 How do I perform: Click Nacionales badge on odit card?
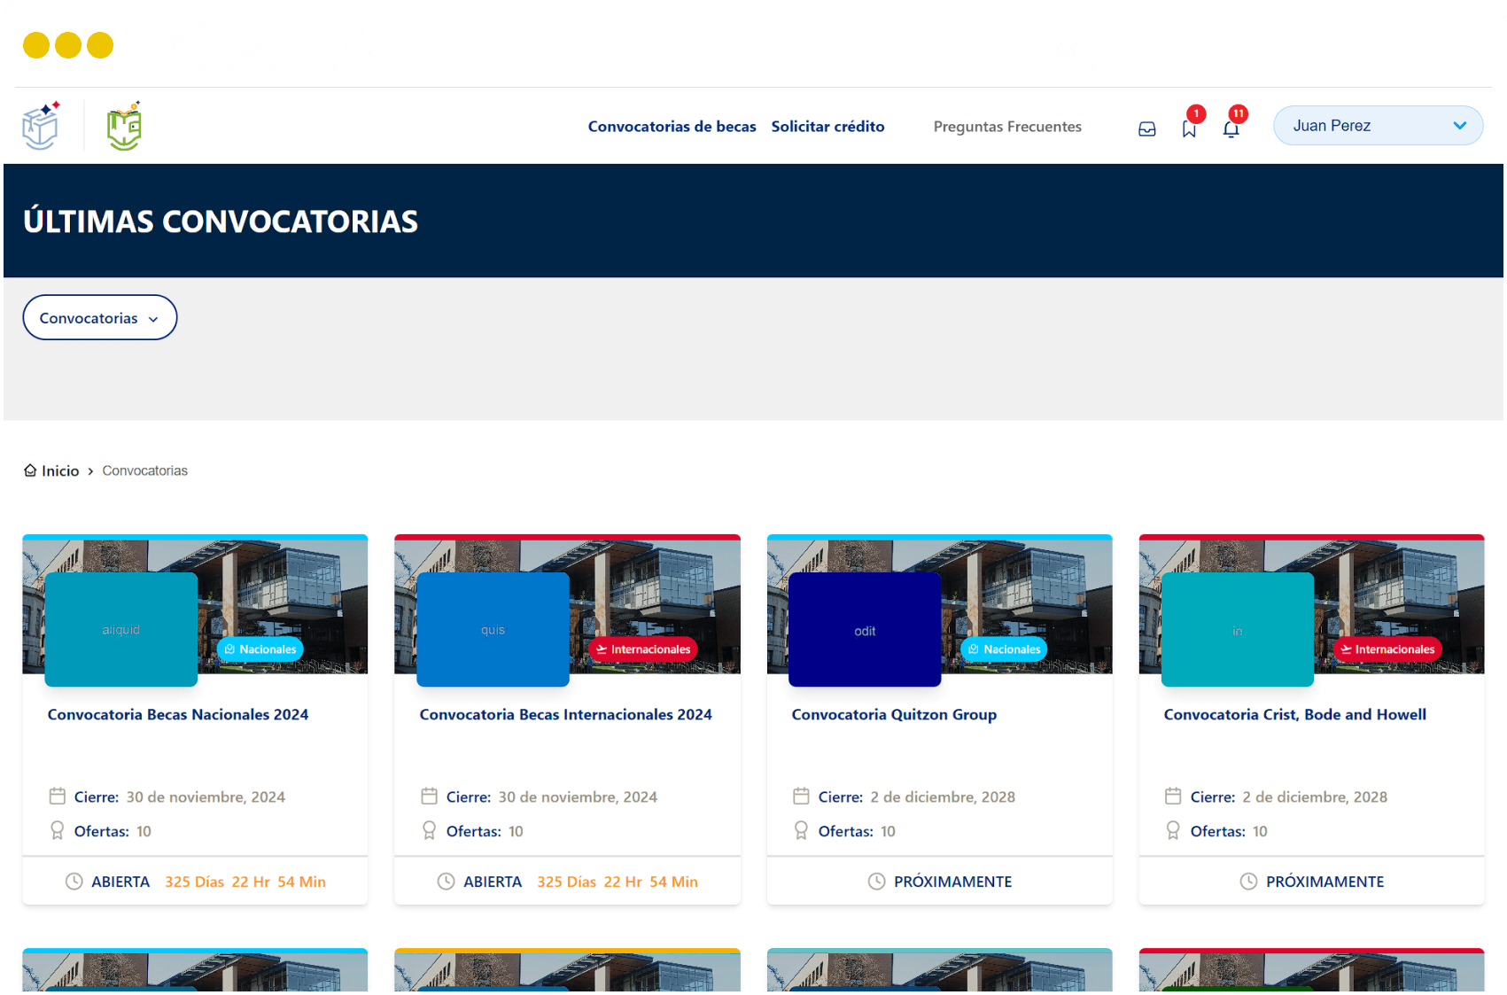coord(1005,649)
